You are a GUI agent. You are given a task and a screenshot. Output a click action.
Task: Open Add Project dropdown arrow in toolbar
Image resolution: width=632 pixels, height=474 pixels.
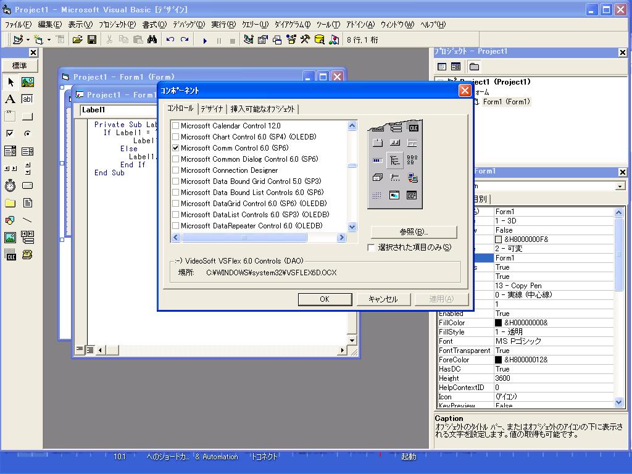[x=28, y=39]
